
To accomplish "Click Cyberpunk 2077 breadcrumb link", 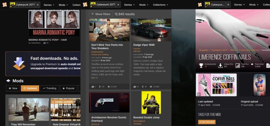I will click(x=219, y=50).
